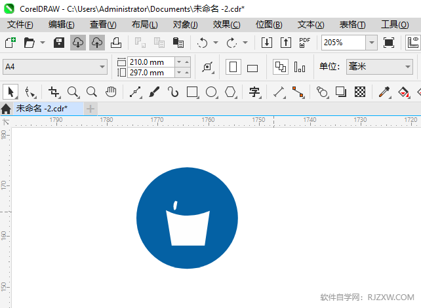Select the Pick arrow tool
Screen dimensions: 421x308
point(10,92)
